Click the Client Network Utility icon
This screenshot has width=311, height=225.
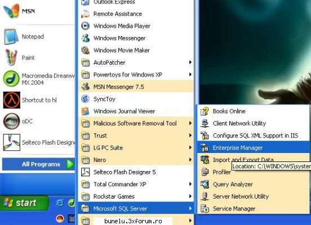[x=205, y=123]
